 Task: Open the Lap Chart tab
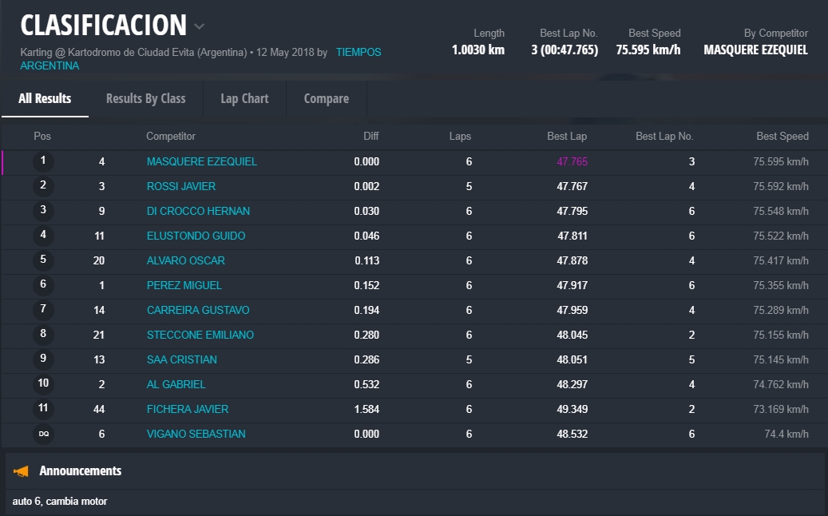coord(244,98)
